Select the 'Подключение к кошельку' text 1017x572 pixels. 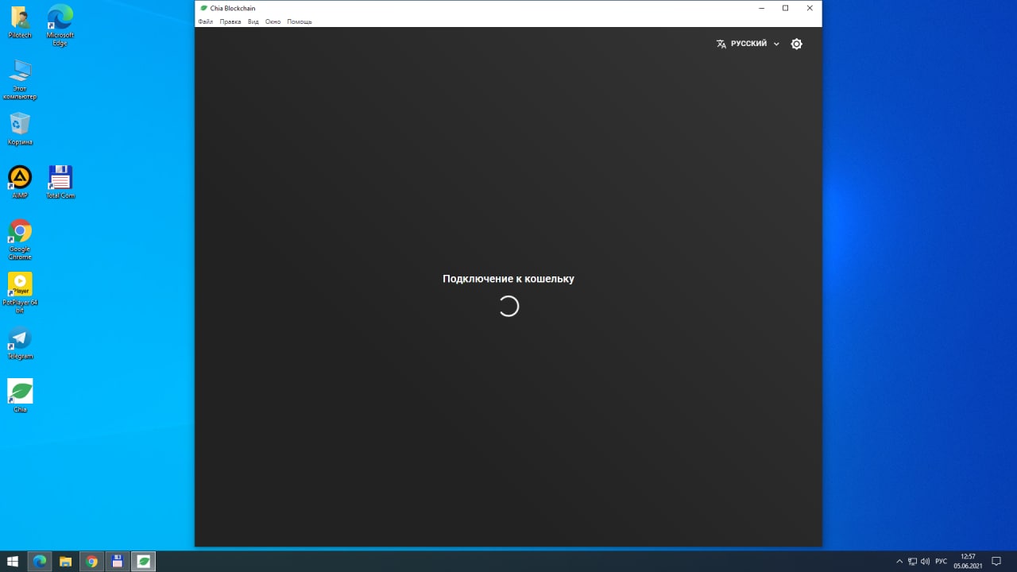point(508,279)
